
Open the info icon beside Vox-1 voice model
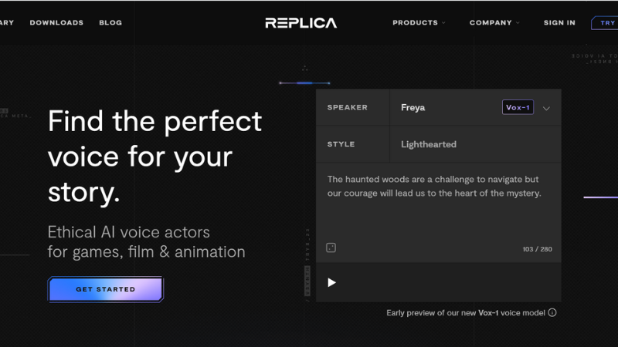(552, 312)
